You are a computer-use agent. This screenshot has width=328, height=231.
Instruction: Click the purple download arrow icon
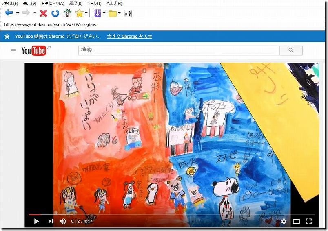click(x=97, y=13)
